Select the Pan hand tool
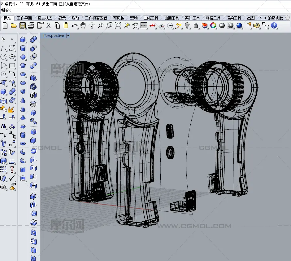291x261 pixels. pyautogui.click(x=83, y=25)
